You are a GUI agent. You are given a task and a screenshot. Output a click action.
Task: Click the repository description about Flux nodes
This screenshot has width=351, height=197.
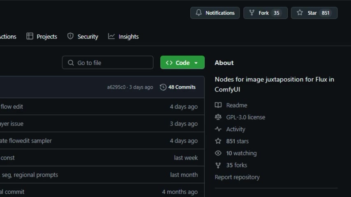(274, 84)
